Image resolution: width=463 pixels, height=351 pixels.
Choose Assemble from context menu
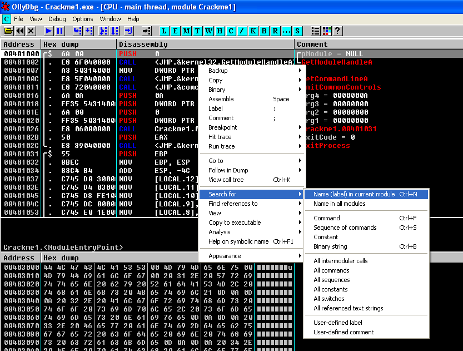pos(252,99)
